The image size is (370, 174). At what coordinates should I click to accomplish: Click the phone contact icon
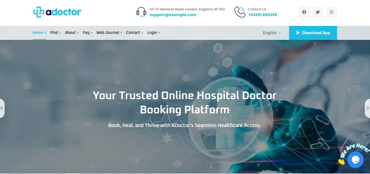tap(240, 12)
